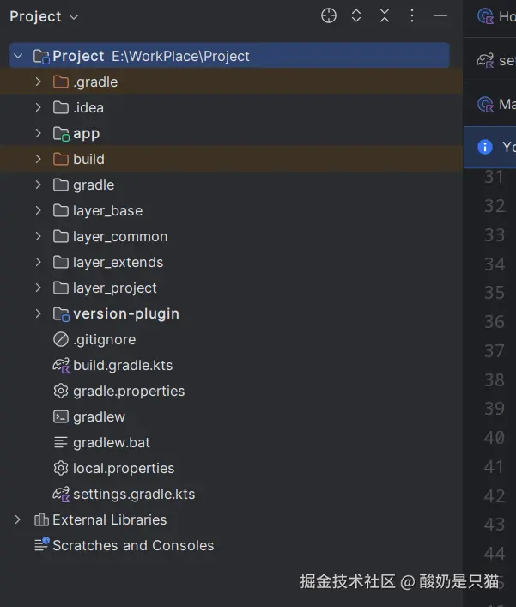Select the layer_common folder
The width and height of the screenshot is (516, 607).
click(x=120, y=236)
